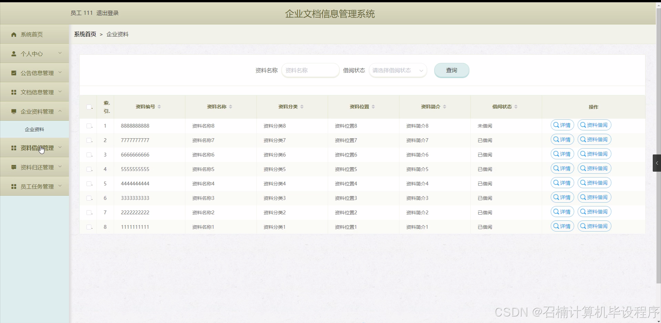Check the checkbox for row 3333333333
The height and width of the screenshot is (323, 661).
(89, 198)
